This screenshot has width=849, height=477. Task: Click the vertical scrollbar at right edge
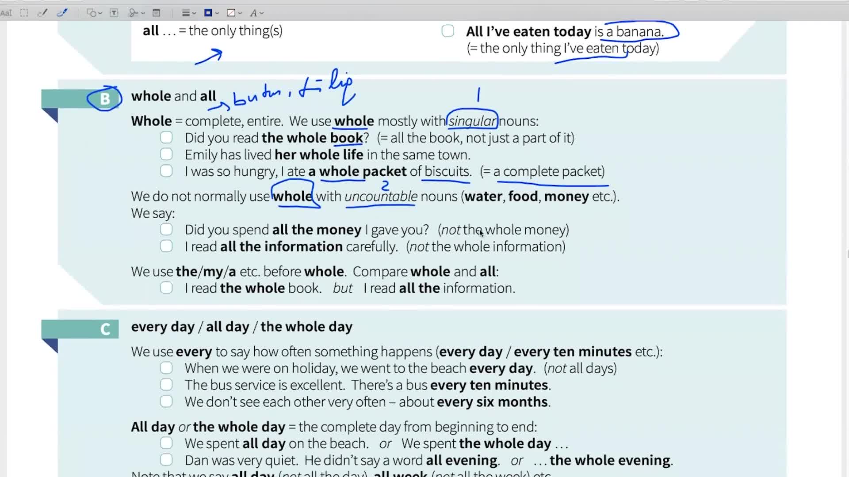click(x=846, y=254)
